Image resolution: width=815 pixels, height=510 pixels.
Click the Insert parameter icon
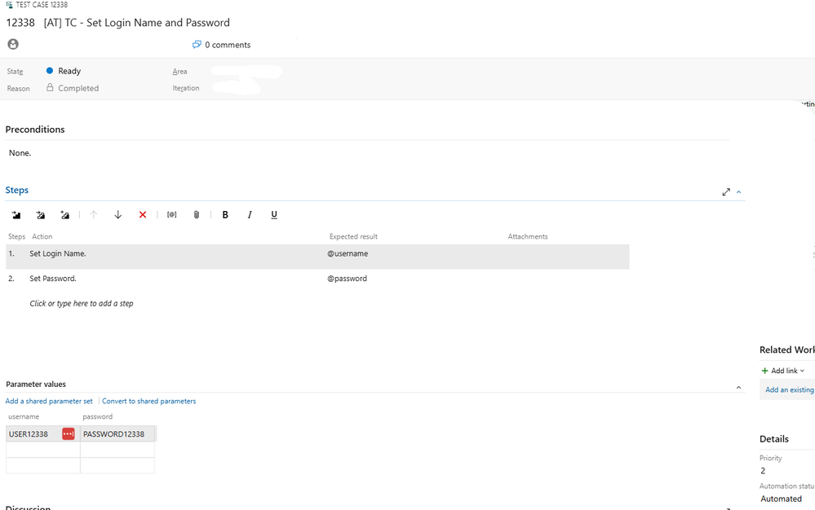tap(171, 215)
